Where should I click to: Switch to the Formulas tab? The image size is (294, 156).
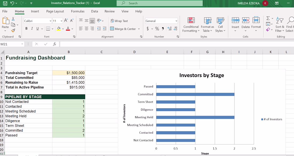coord(78,11)
